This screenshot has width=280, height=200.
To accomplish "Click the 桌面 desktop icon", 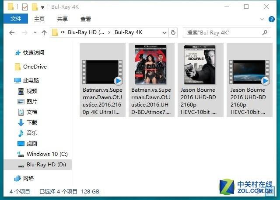I will (21, 144).
